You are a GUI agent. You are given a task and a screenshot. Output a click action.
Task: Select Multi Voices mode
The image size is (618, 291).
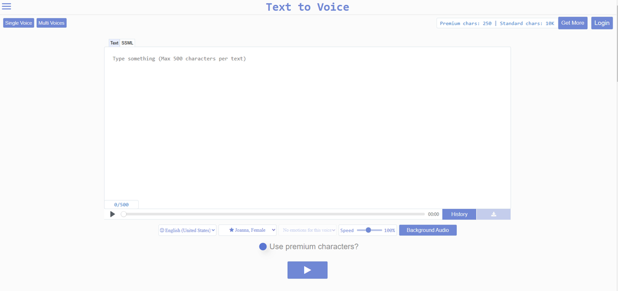(51, 23)
